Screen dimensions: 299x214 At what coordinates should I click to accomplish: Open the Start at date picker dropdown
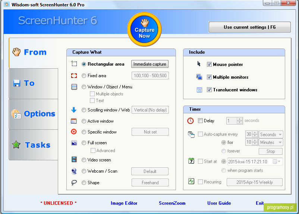[x=277, y=161]
